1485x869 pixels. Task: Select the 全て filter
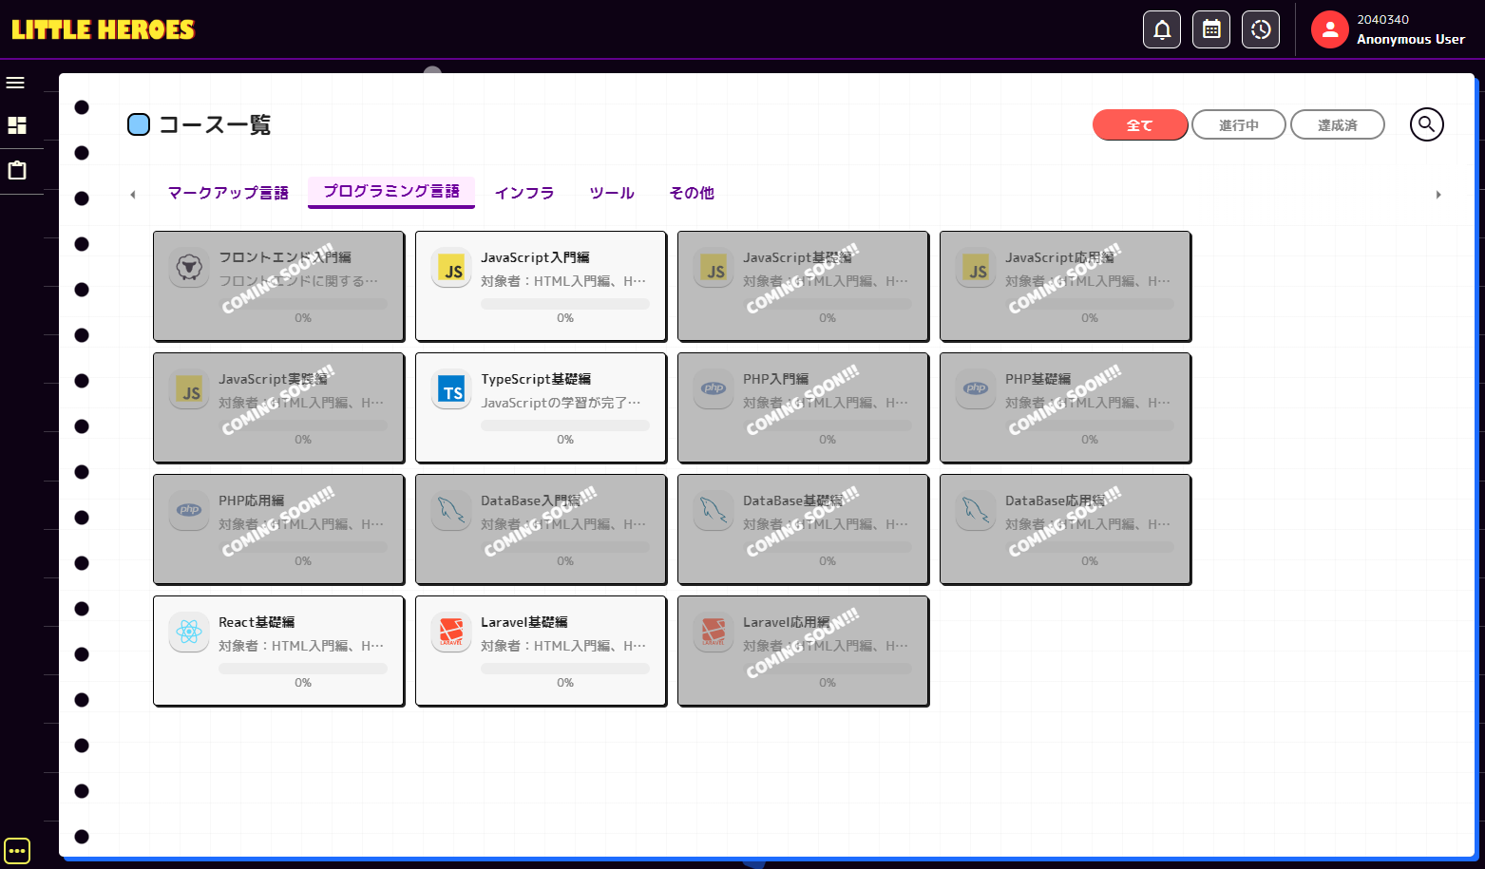pyautogui.click(x=1140, y=125)
